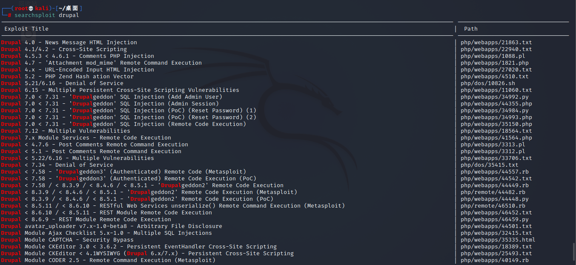Click the 'searchsploit drupal' command text
This screenshot has width=576, height=265.
[x=47, y=15]
